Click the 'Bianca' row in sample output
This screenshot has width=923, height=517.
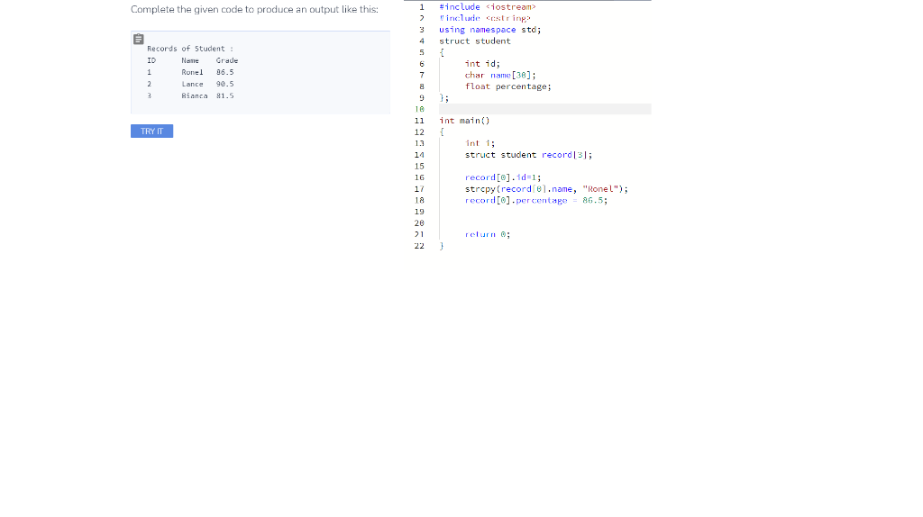point(190,95)
